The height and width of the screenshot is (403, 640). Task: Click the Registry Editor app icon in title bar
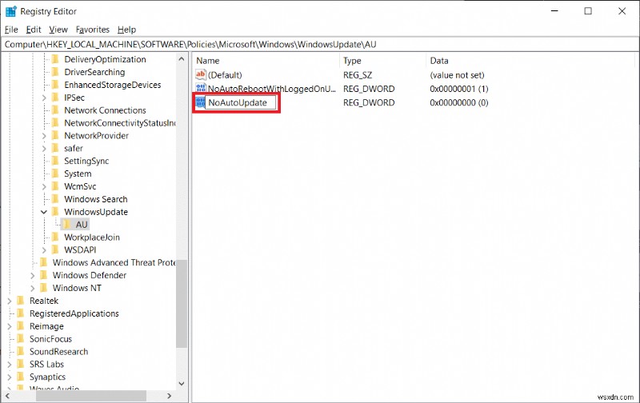pos(11,11)
